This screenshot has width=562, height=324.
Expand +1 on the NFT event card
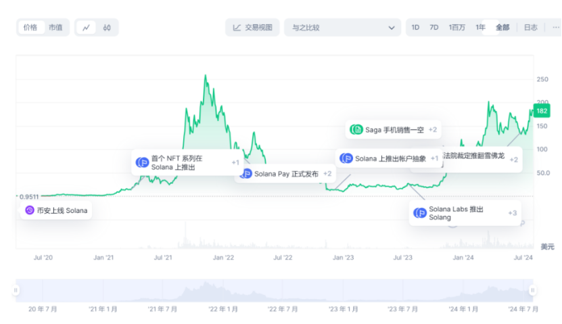[x=235, y=162]
